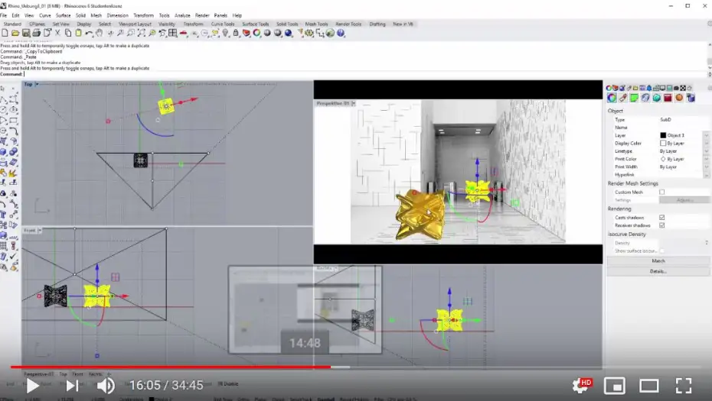712x401 pixels.
Task: Seek on the red video progress bar
Action: (171, 367)
